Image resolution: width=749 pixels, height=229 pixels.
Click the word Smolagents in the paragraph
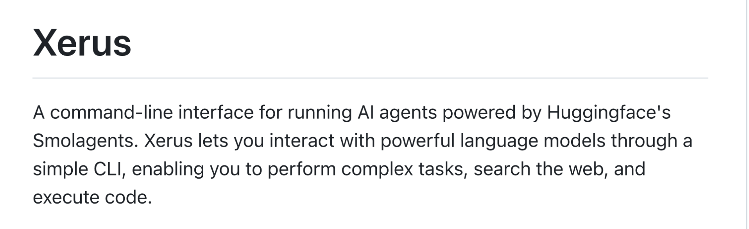[x=83, y=141]
